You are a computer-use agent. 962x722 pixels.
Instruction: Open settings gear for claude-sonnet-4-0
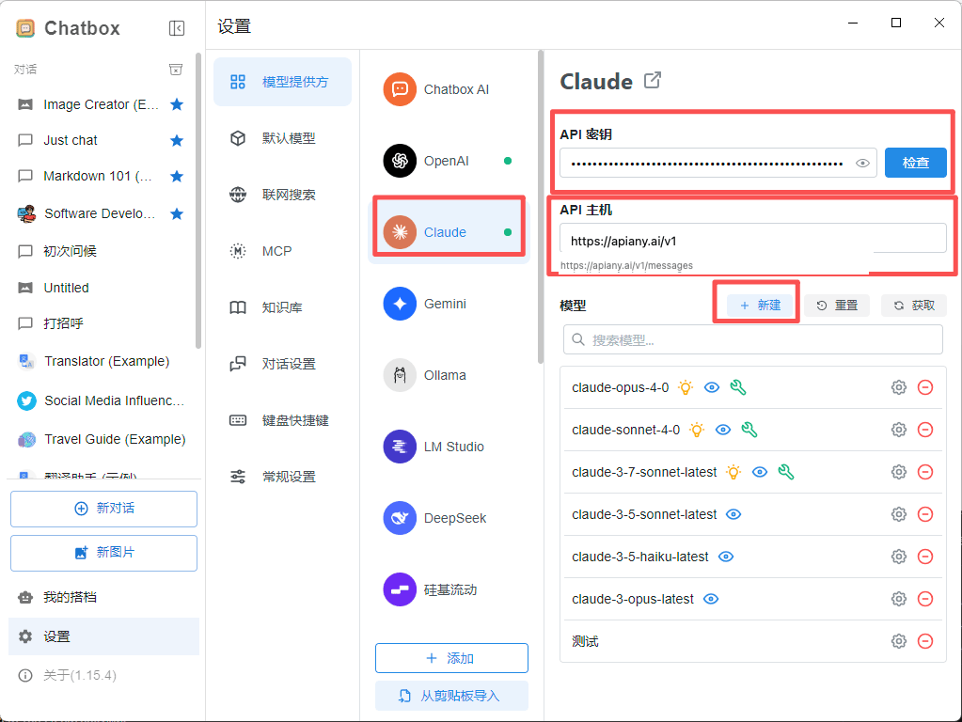(899, 430)
